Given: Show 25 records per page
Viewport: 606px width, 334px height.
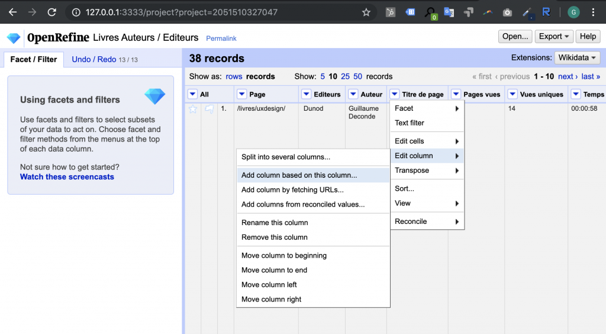Looking at the screenshot, I should tap(345, 76).
